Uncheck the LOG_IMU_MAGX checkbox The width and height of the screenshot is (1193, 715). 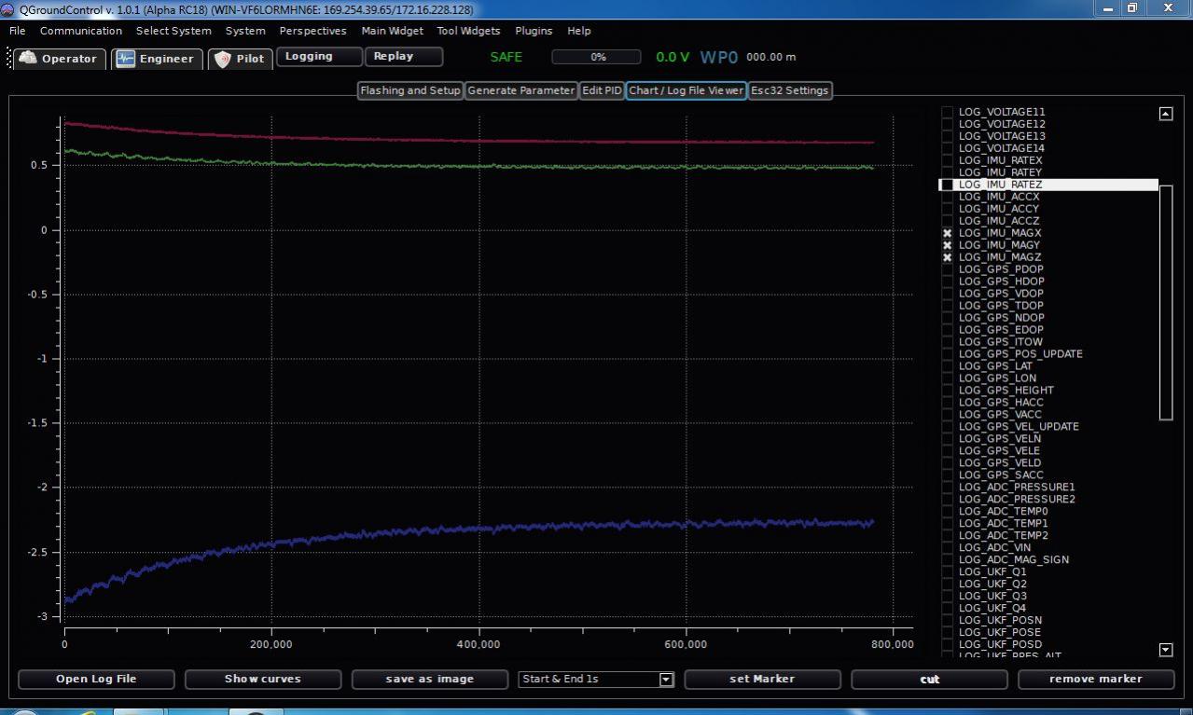pos(948,233)
